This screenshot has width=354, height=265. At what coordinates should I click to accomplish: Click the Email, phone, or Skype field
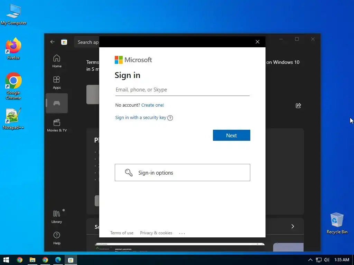click(183, 90)
